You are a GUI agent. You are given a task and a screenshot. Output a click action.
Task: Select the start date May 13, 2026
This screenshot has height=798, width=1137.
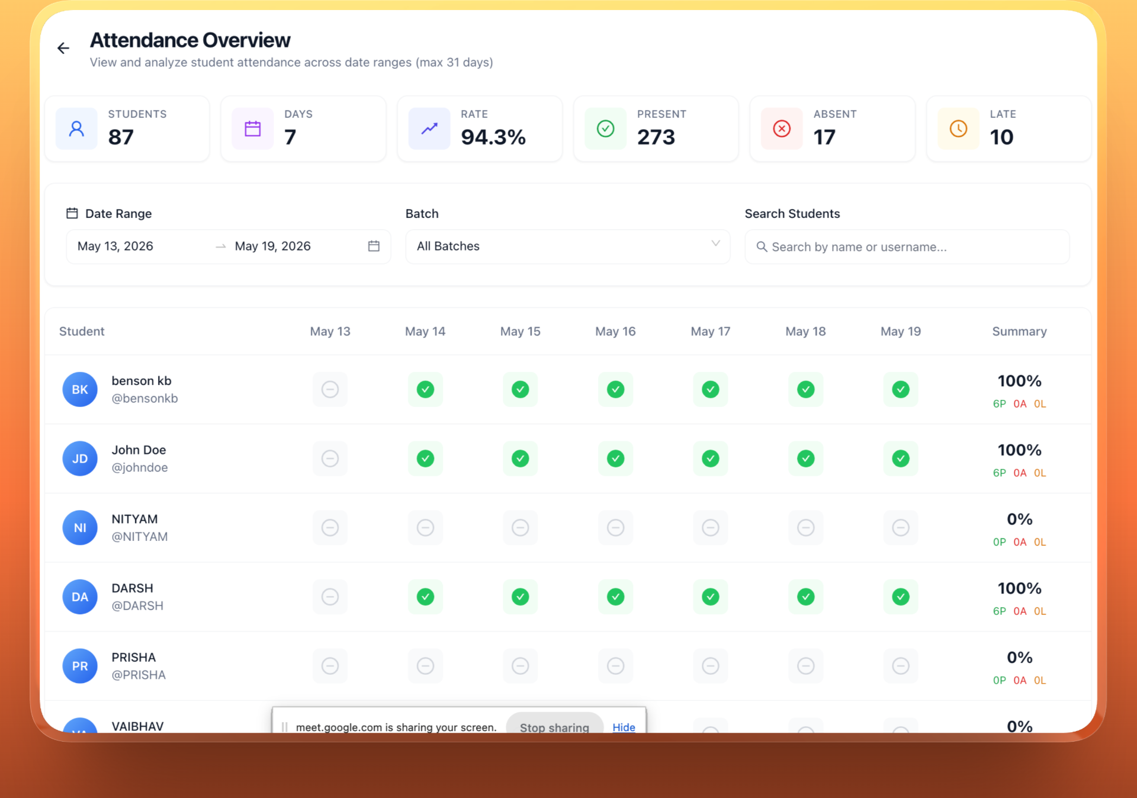click(x=115, y=246)
